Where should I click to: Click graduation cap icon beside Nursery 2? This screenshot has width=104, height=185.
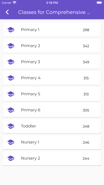tap(11, 158)
